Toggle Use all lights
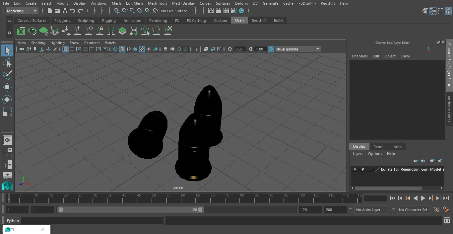The height and width of the screenshot is (234, 453). pyautogui.click(x=149, y=49)
